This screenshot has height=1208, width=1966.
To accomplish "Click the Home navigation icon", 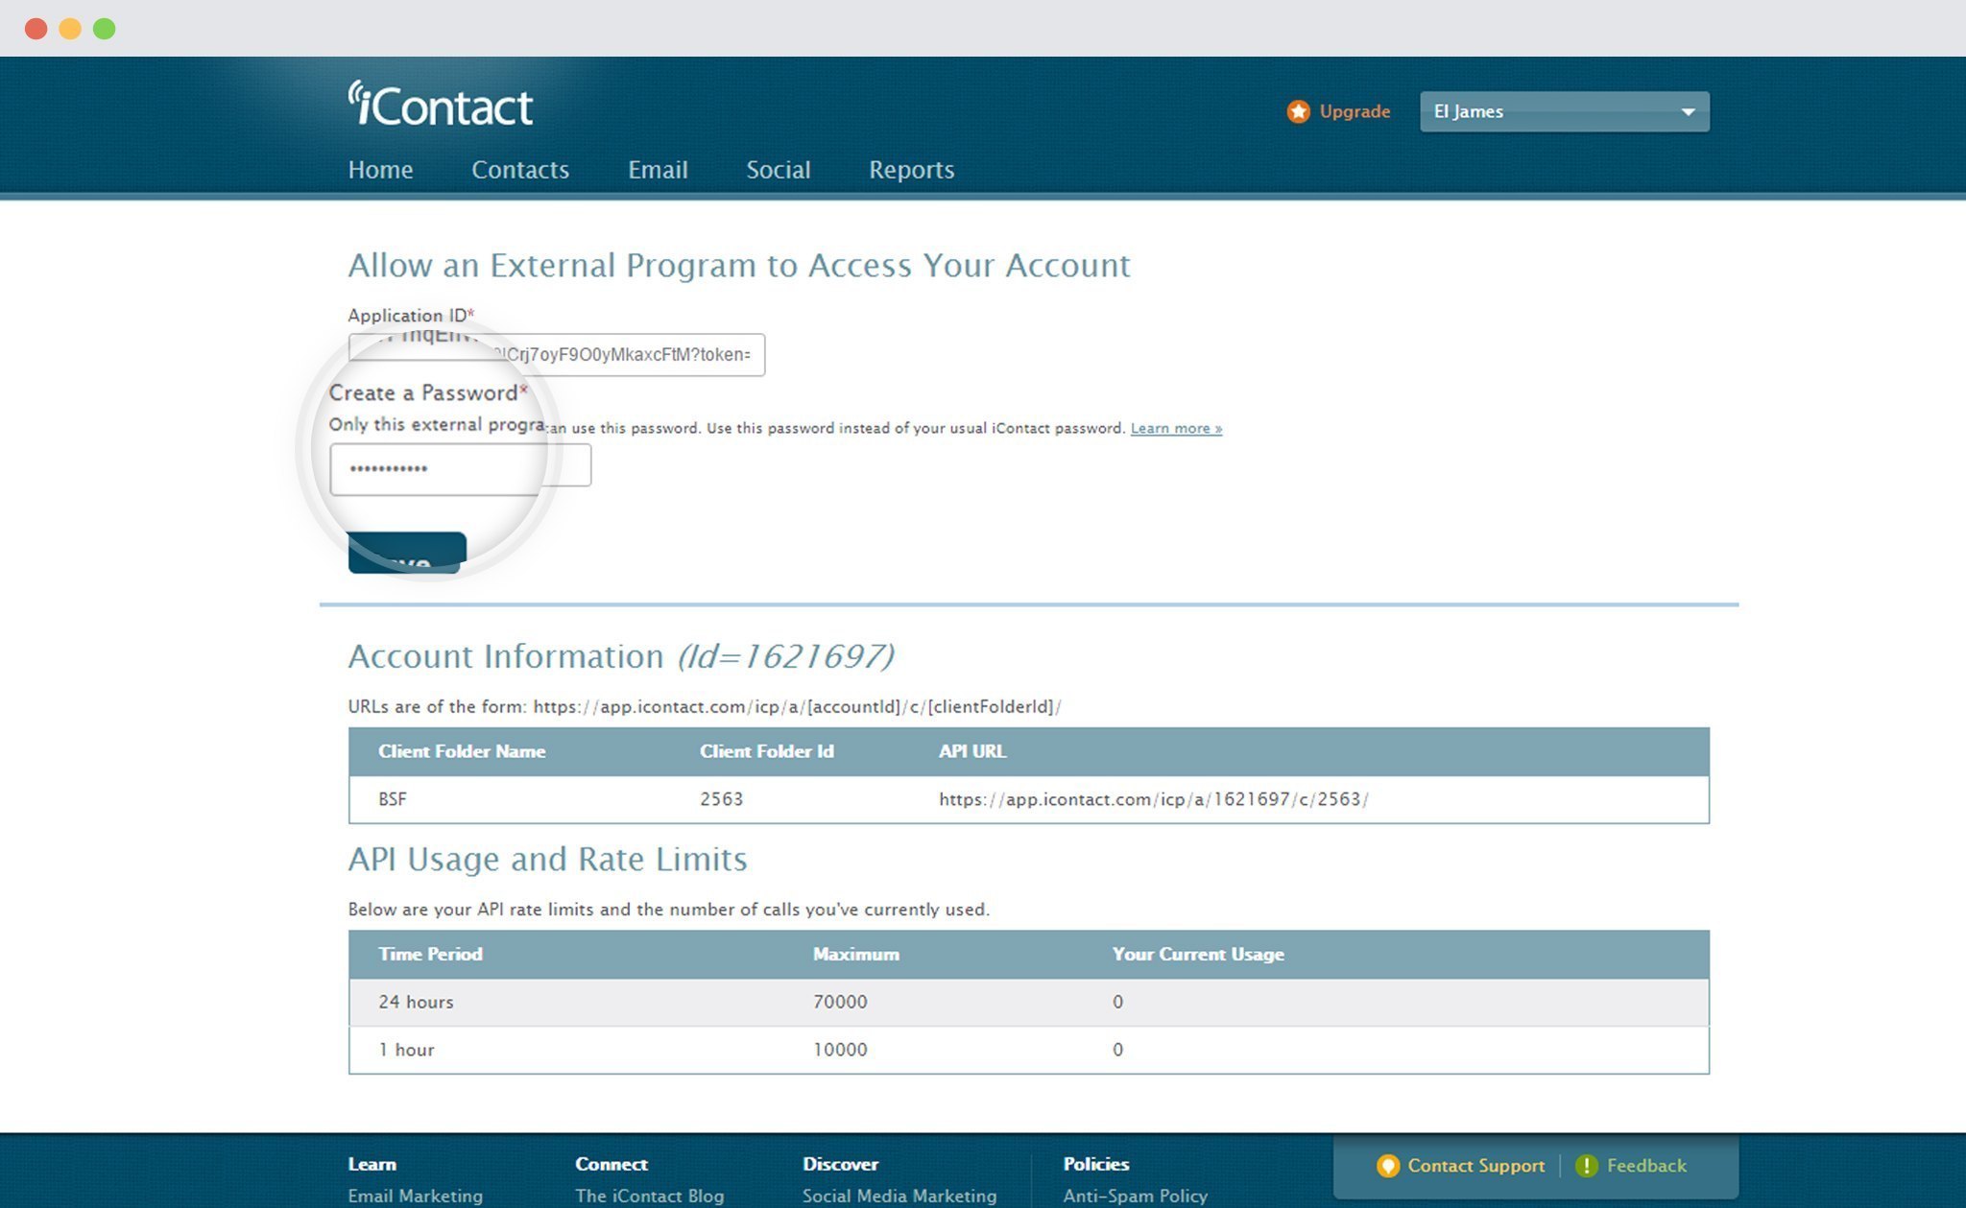I will (x=380, y=168).
